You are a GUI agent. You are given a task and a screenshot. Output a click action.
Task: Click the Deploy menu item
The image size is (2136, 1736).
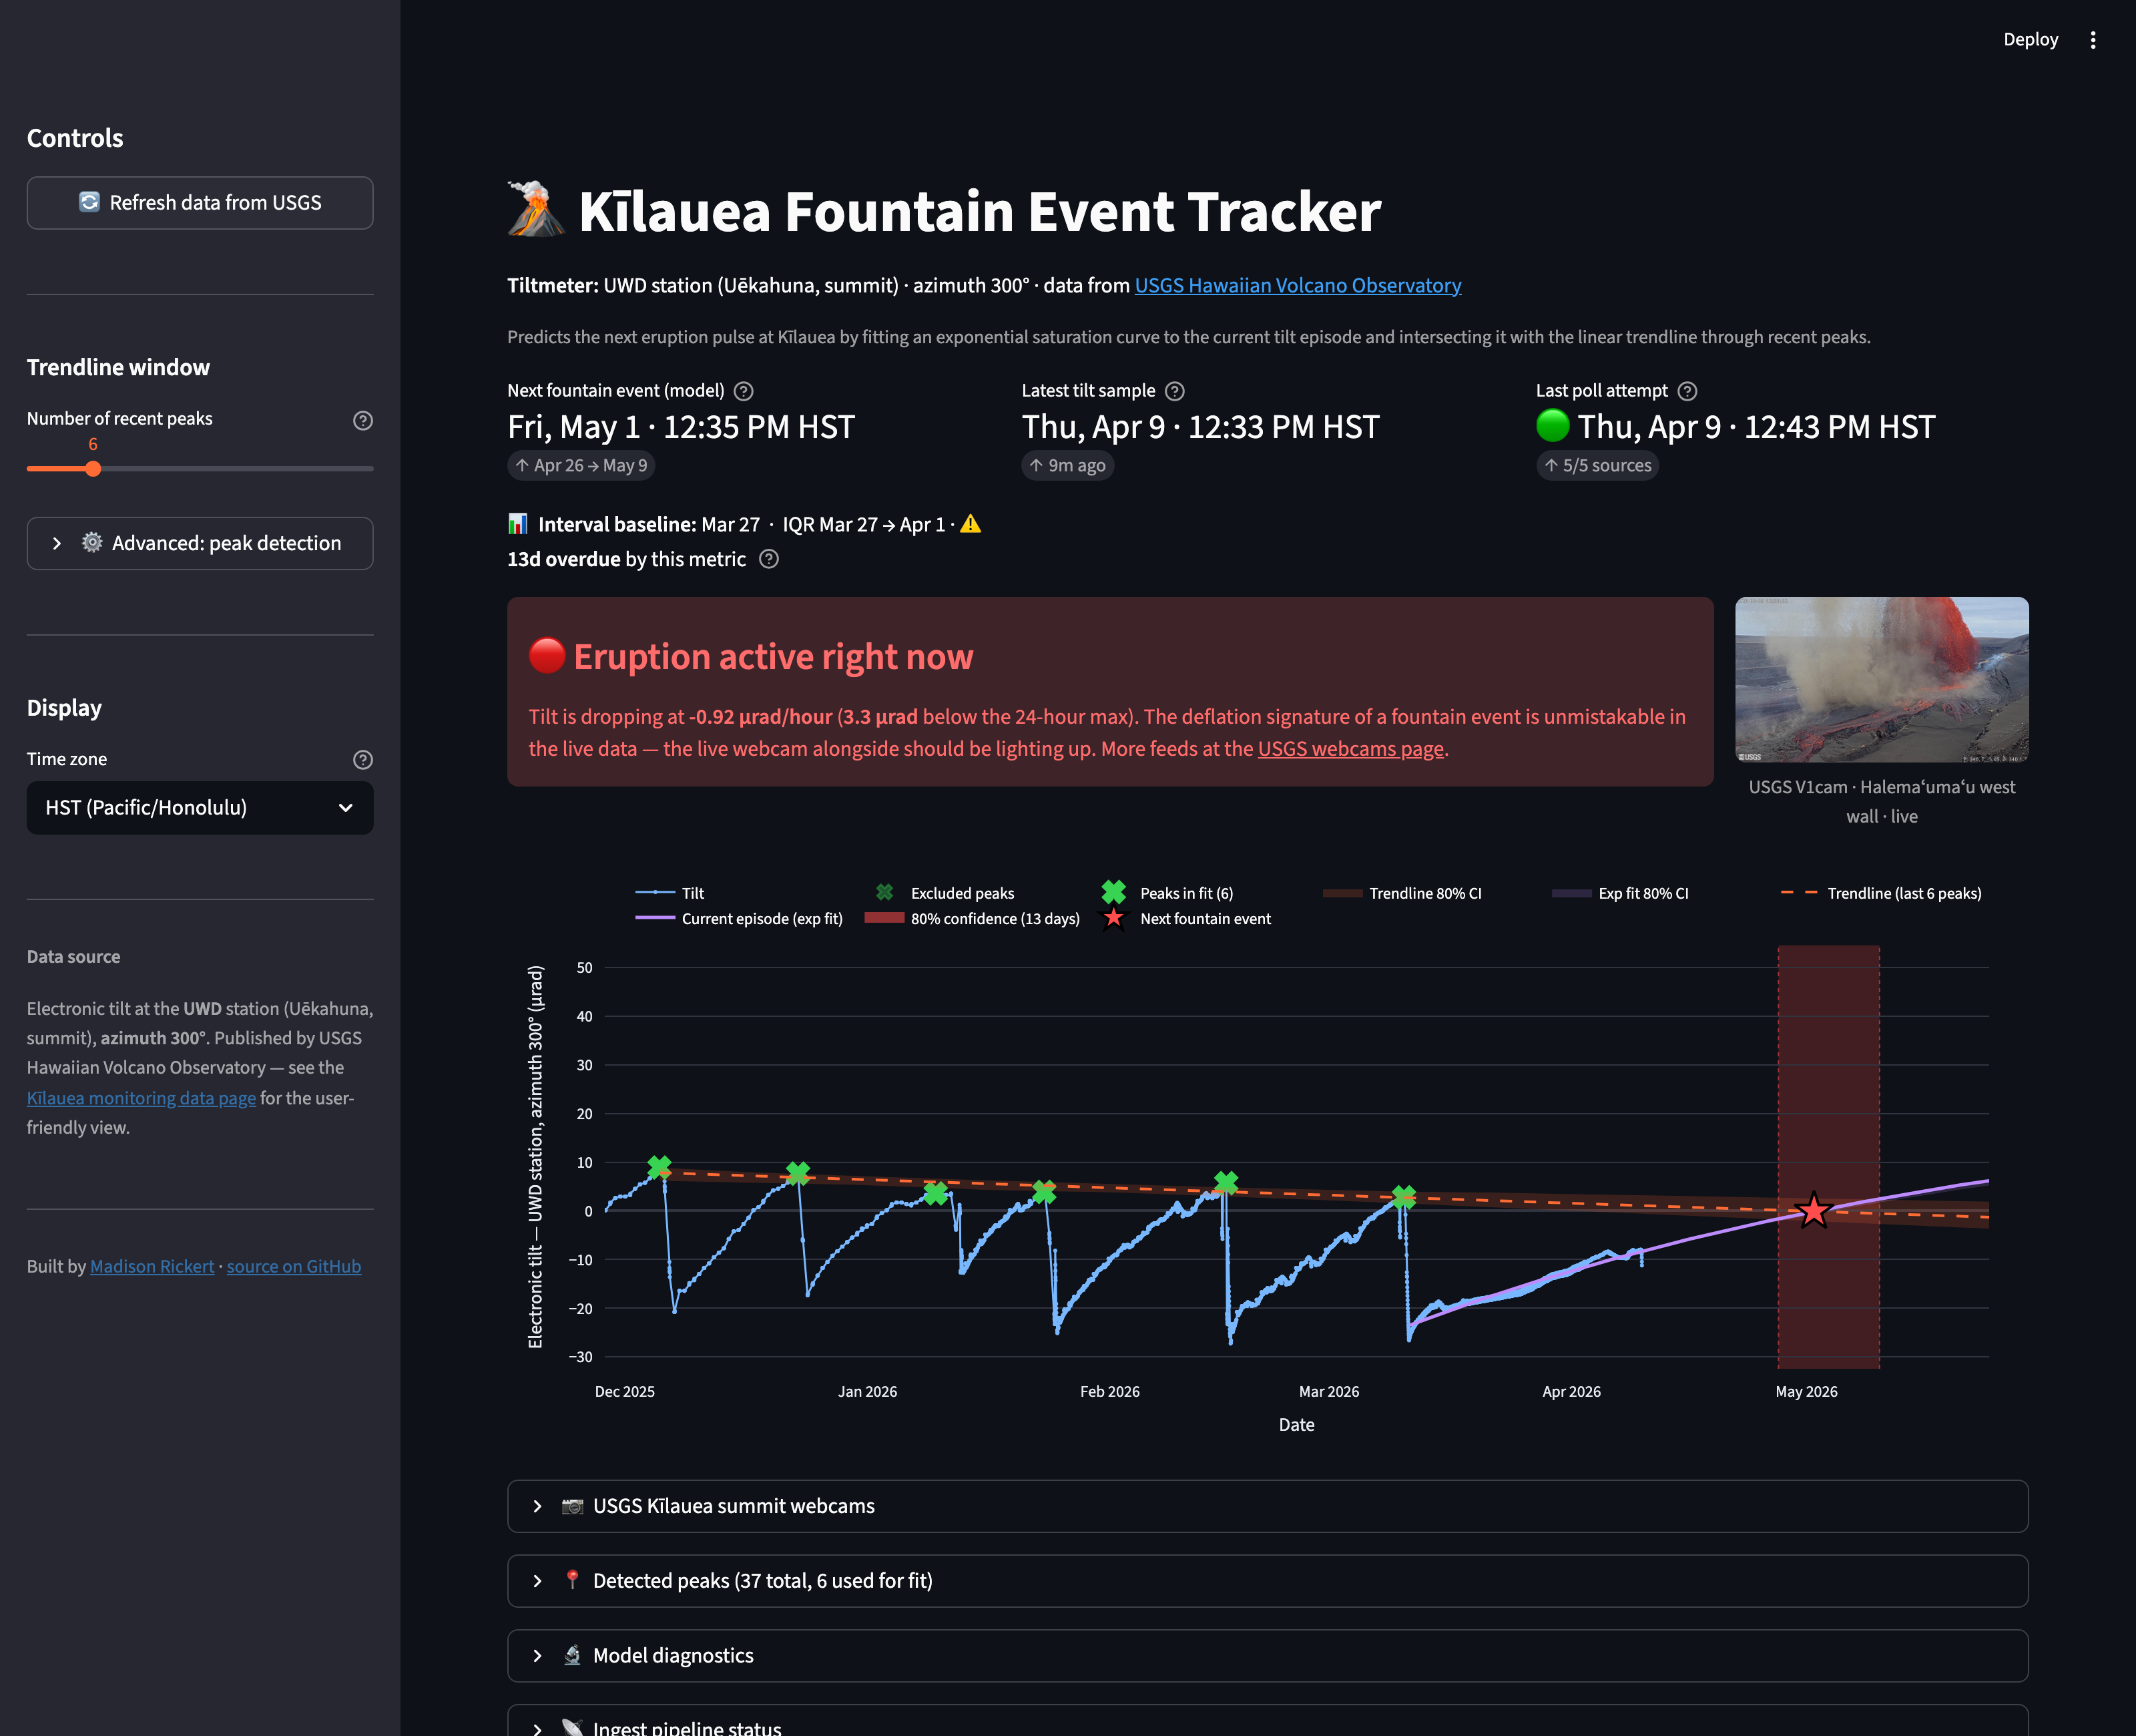point(2030,39)
